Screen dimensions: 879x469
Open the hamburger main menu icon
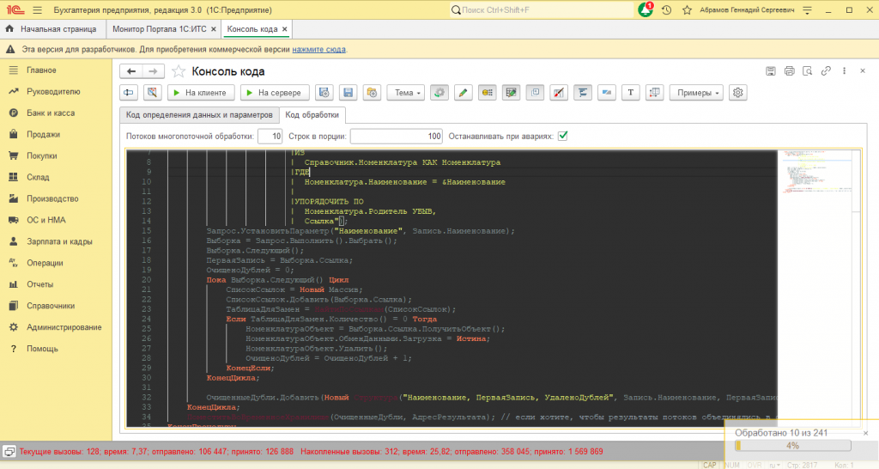click(38, 10)
